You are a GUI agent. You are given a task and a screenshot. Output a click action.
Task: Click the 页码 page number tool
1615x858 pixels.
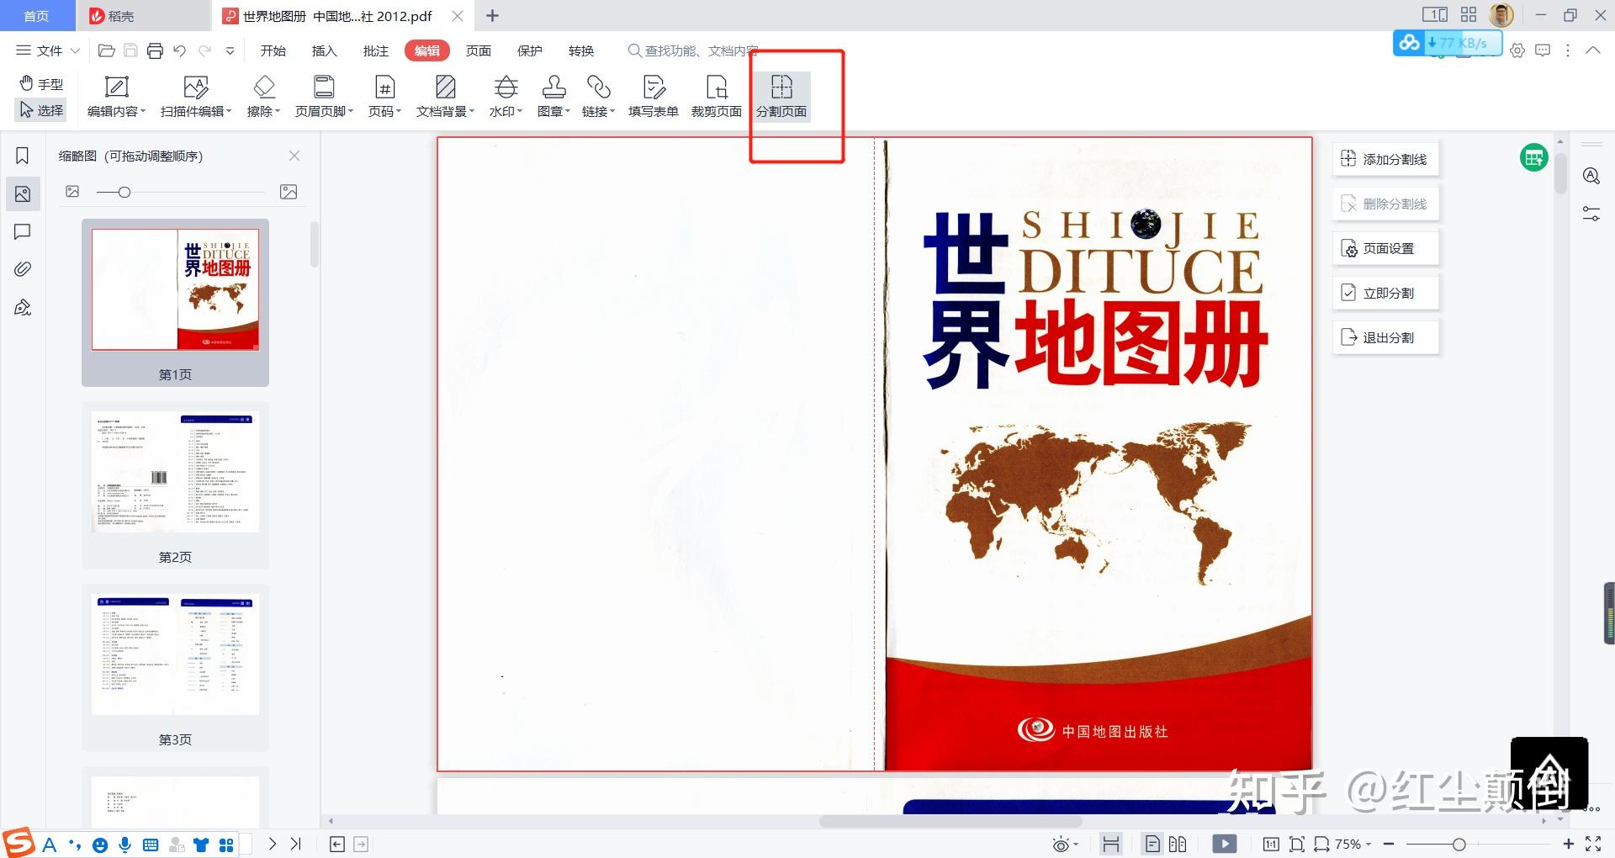click(384, 97)
